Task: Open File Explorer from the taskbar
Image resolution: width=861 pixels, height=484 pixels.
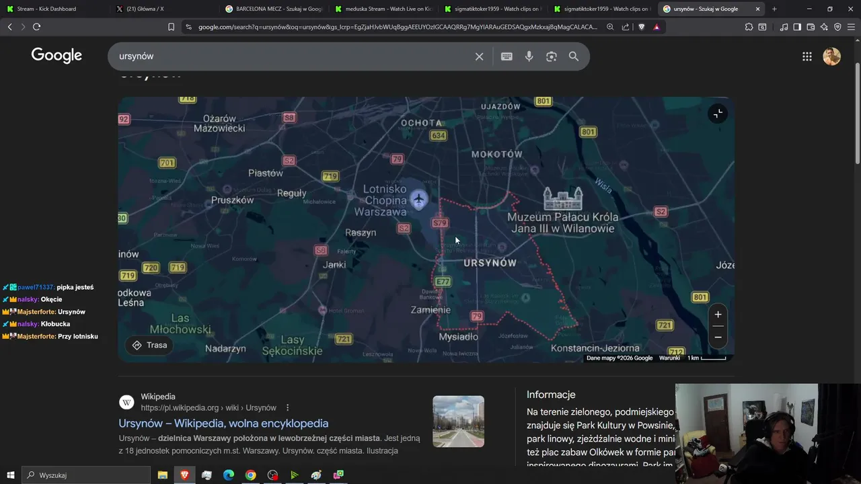Action: [162, 475]
